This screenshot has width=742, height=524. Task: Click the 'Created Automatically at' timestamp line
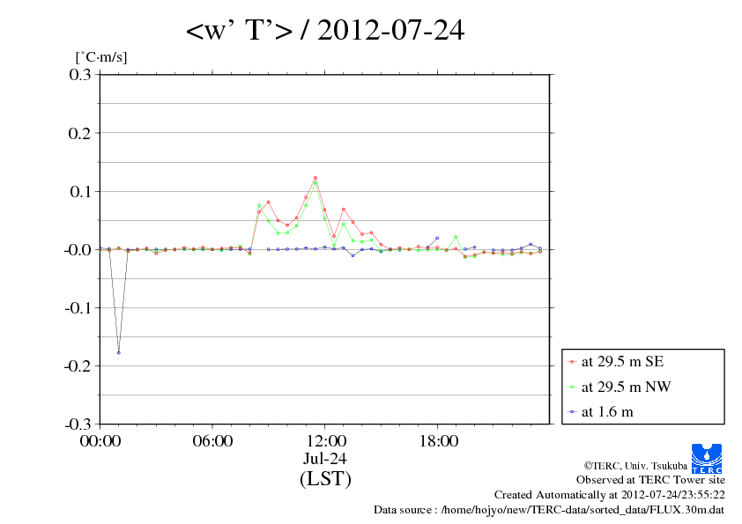point(610,495)
